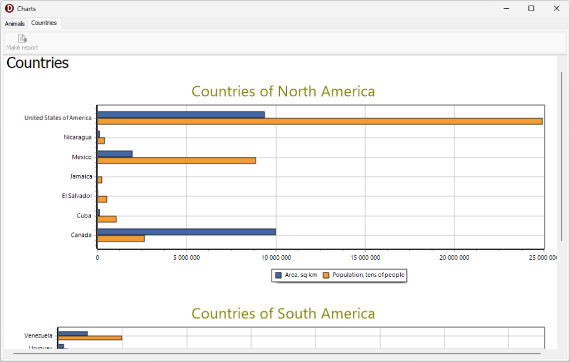The image size is (570, 362).
Task: Click the orange swatch next to Population label
Action: pyautogui.click(x=325, y=275)
